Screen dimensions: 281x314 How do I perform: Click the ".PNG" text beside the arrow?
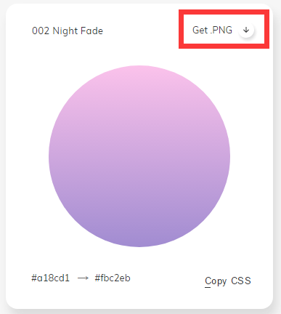[x=221, y=30]
